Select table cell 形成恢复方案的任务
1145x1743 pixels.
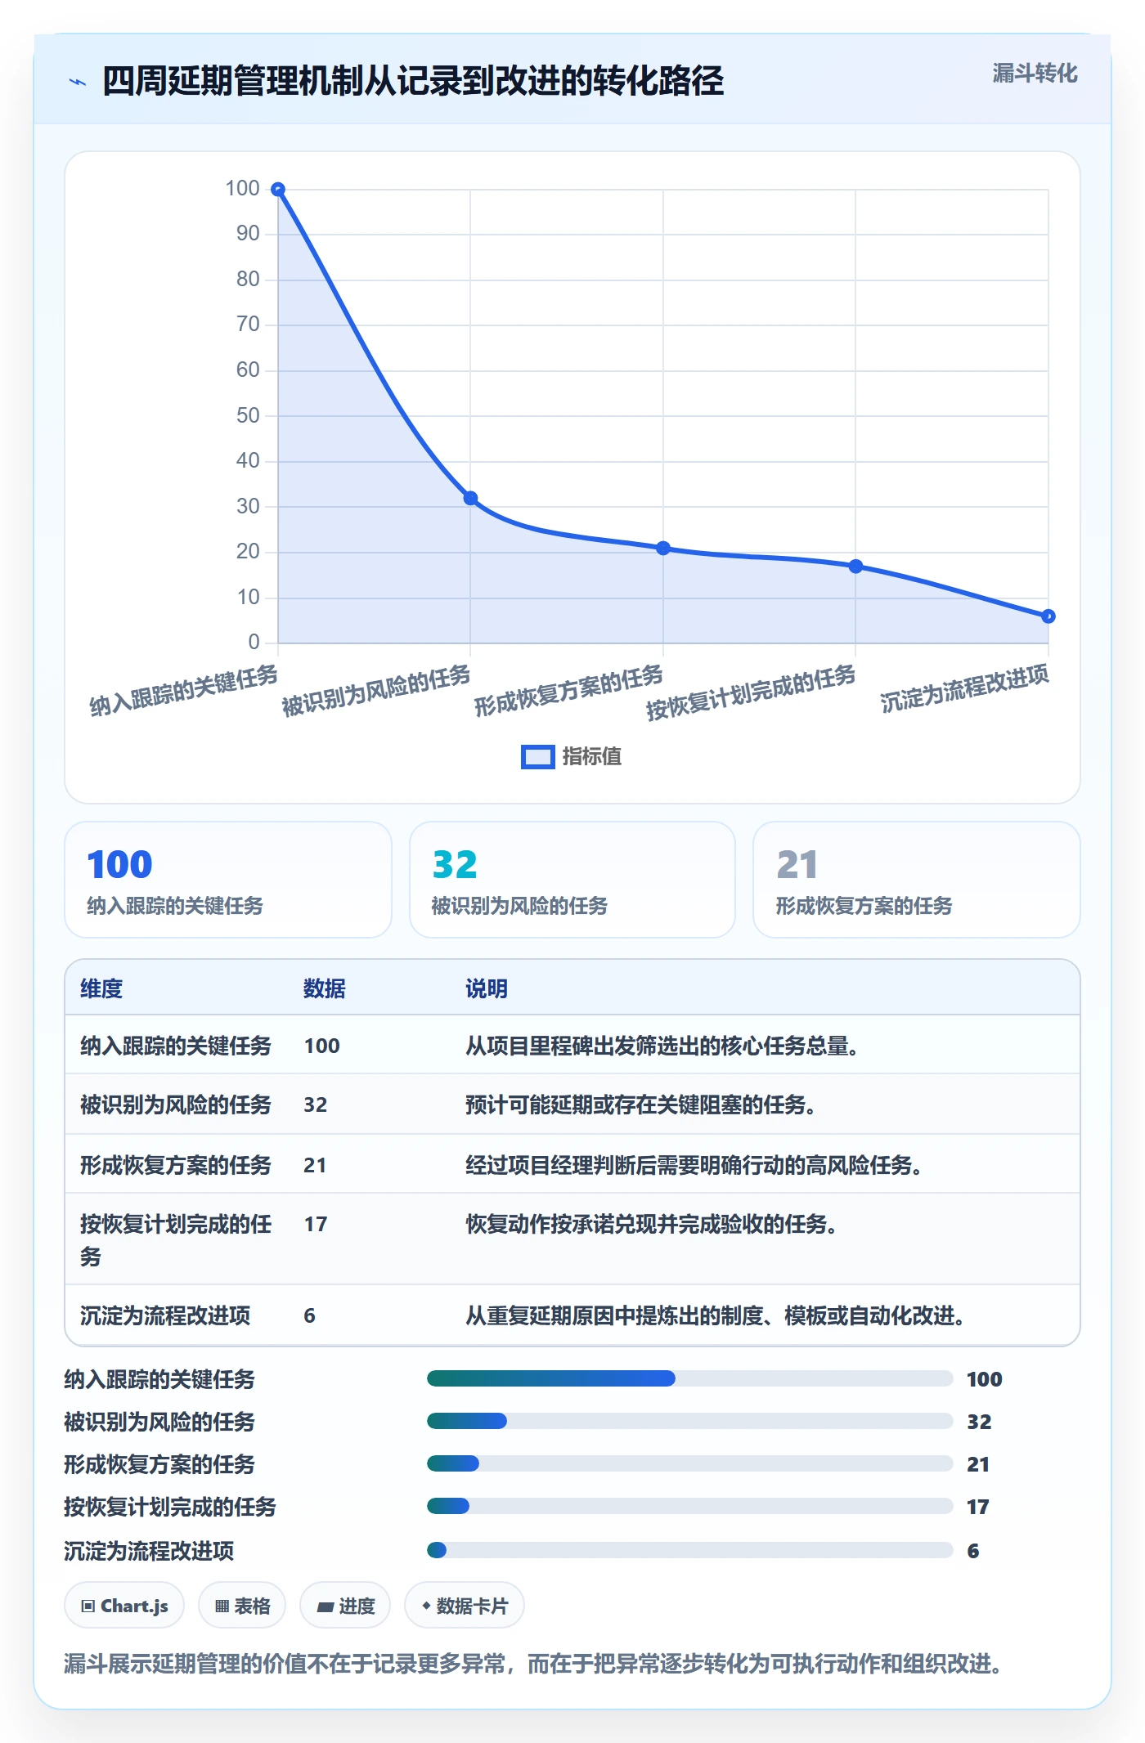(176, 1165)
